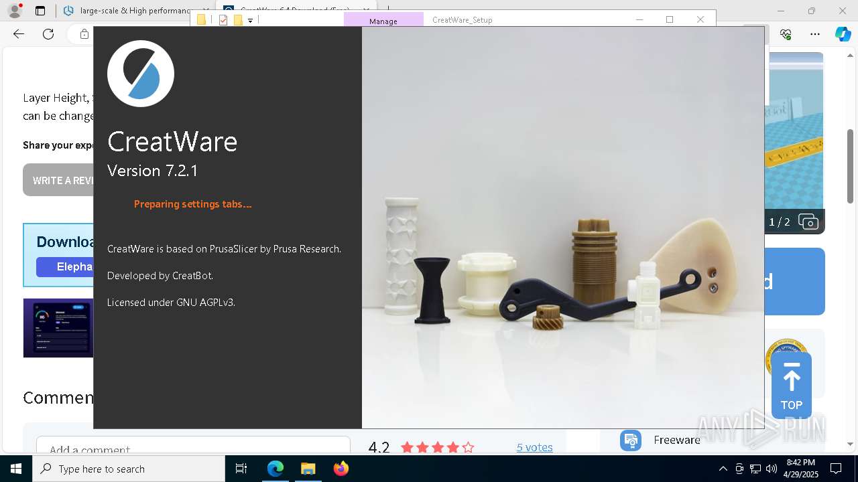Viewport: 858px width, 482px height.
Task: Open the Freeware license icon on webpage
Action: click(x=631, y=440)
